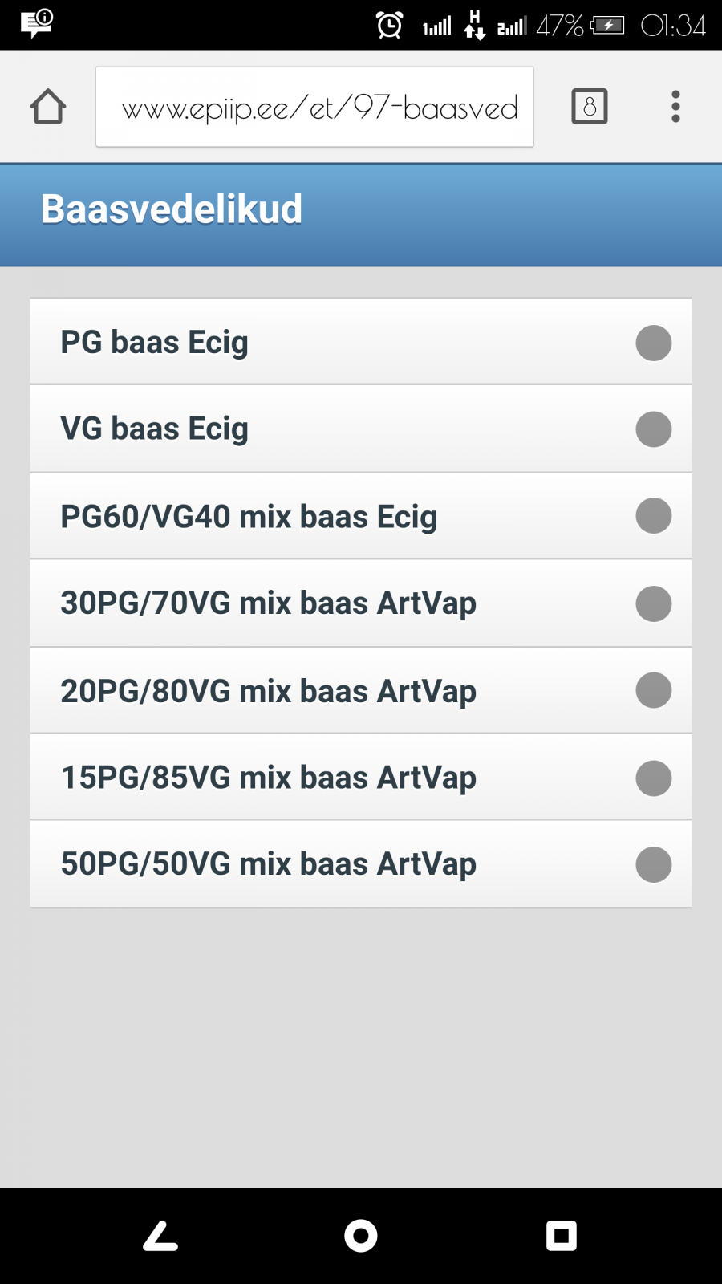Open the 50PG/50VG mix baas ArtVap item
The image size is (722, 1284).
(361, 864)
